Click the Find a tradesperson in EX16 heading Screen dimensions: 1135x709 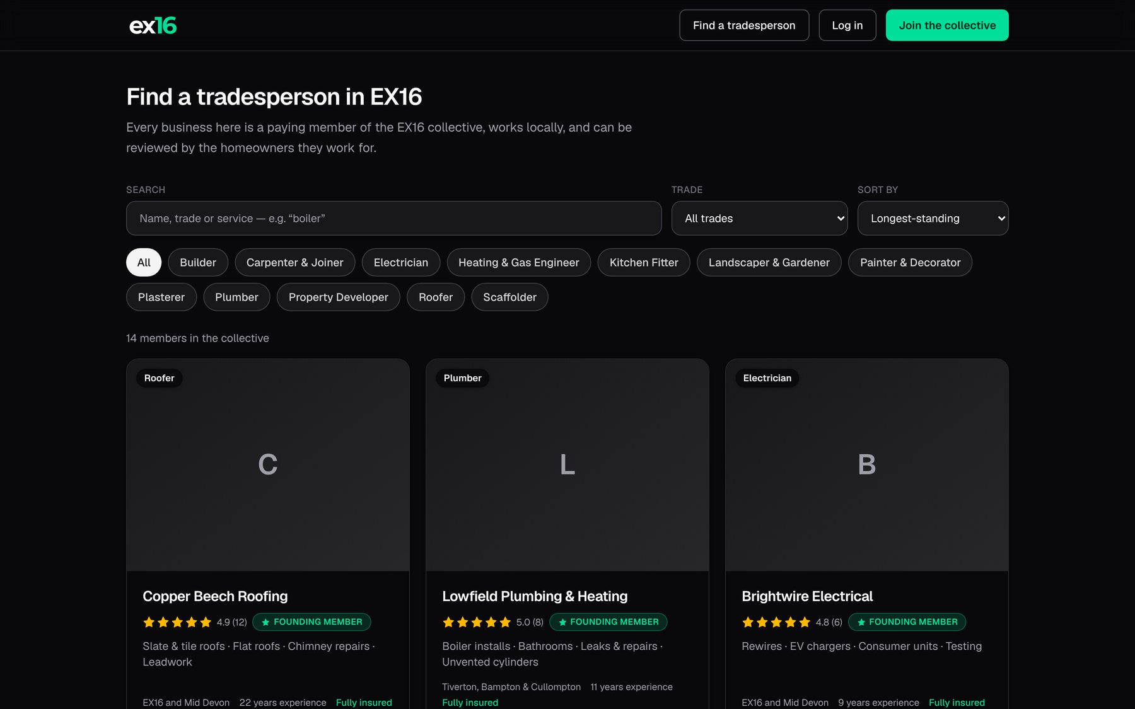coord(274,97)
